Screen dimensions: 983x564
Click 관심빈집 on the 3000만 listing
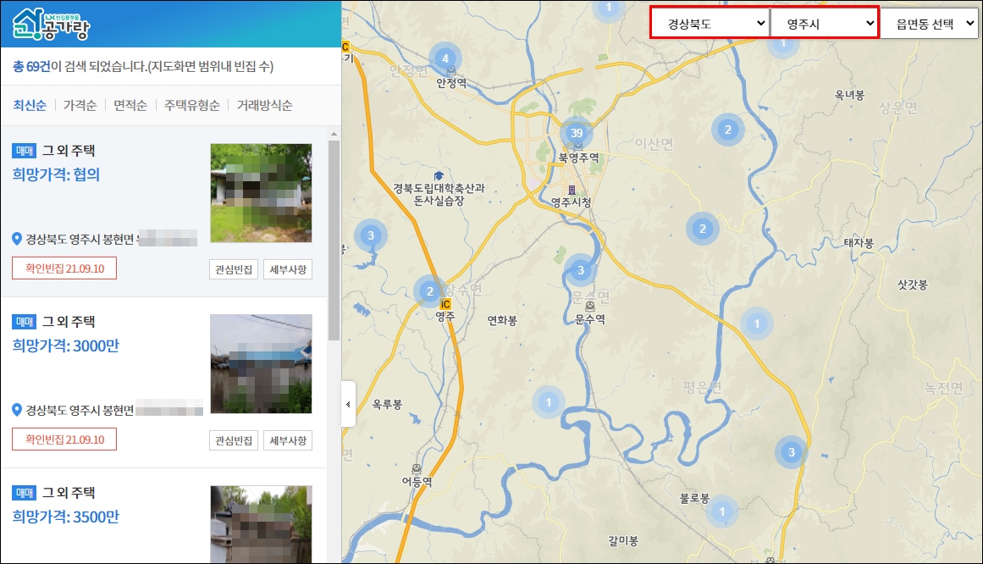233,440
